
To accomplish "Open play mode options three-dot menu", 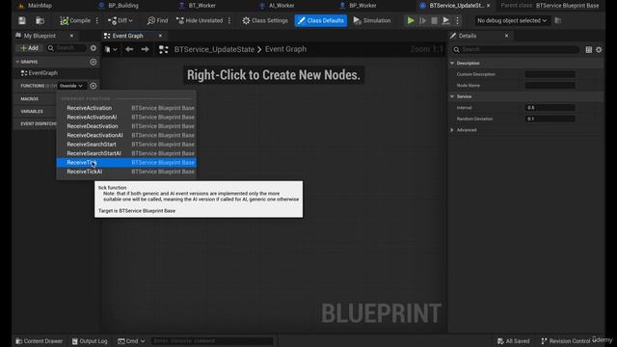I will pyautogui.click(x=457, y=20).
